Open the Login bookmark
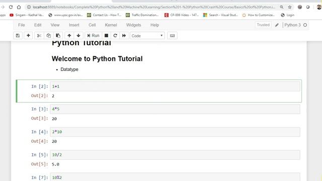Screen dimensions: 322x181 288,15
